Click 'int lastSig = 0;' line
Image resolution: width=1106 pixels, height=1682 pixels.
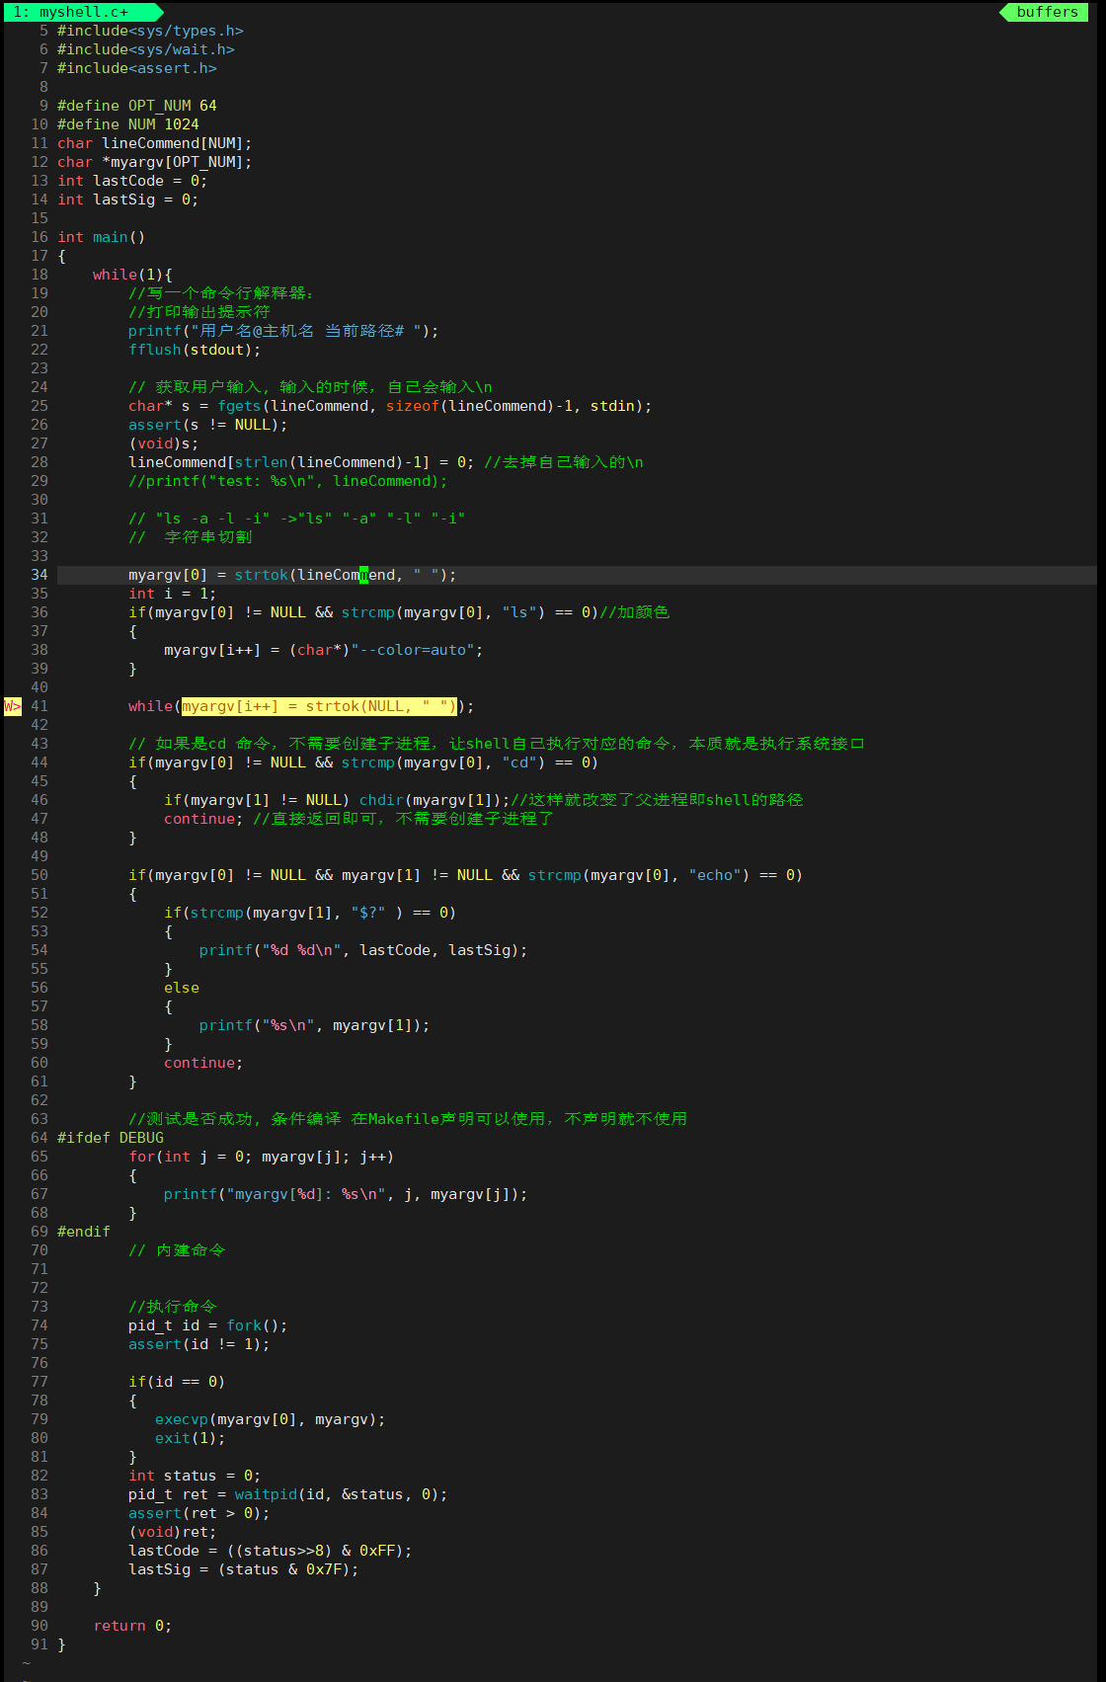tap(128, 200)
